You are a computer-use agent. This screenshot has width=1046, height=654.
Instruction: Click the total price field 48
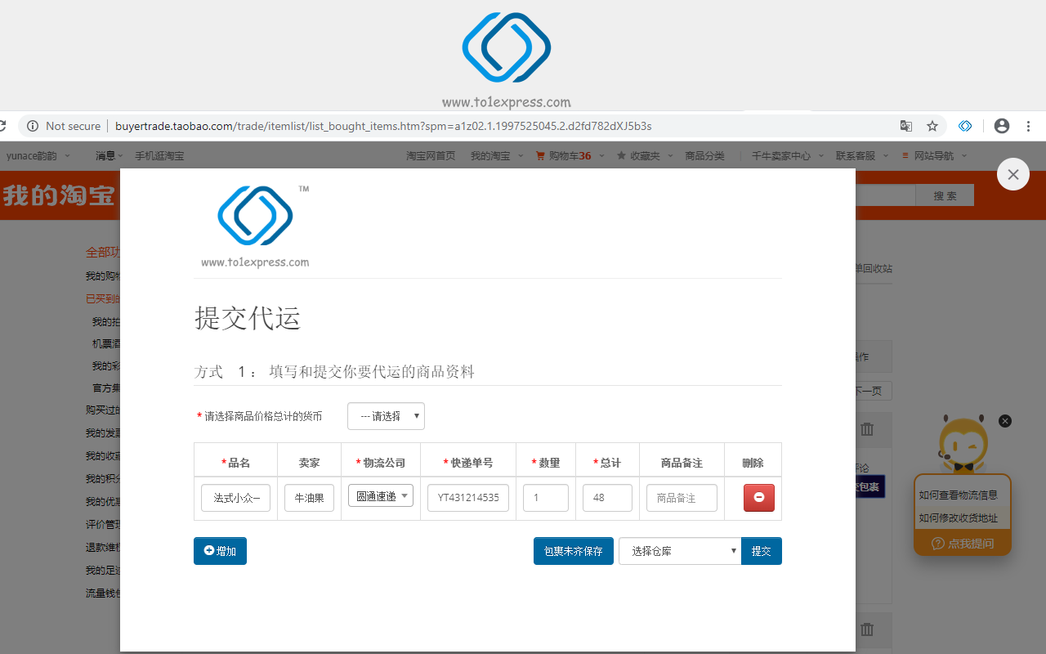[x=607, y=498]
